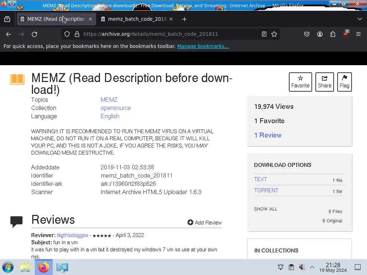This screenshot has width=367, height=275.
Task: Click the Addeddate value 2018-11-03 02:53:38
Action: coord(127,168)
